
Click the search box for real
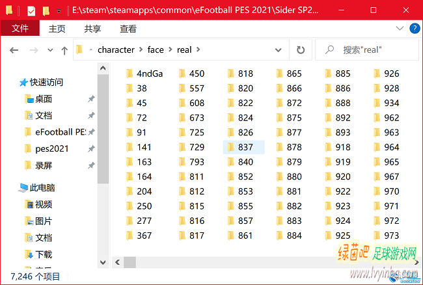[367, 50]
